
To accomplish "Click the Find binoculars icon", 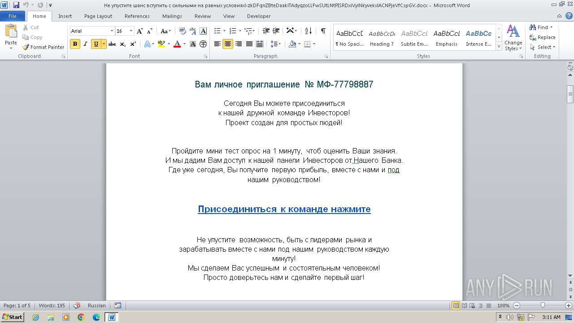I will (x=533, y=27).
